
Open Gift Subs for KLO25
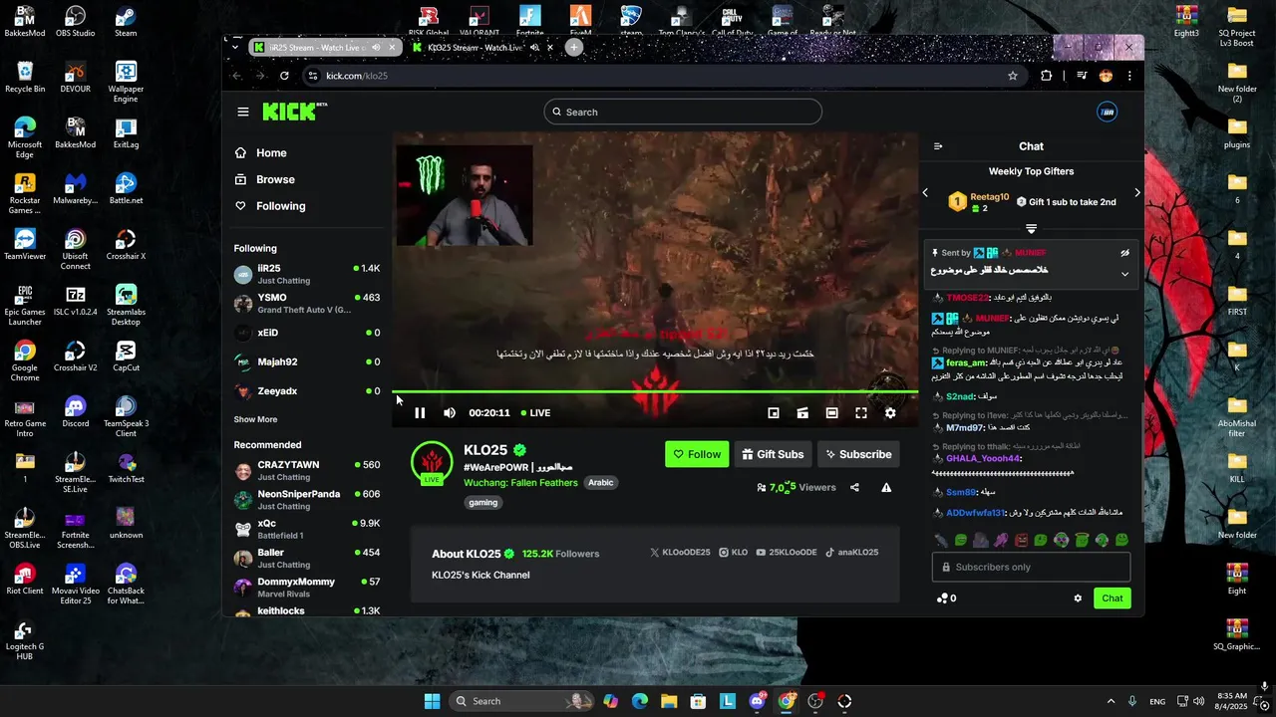point(773,454)
